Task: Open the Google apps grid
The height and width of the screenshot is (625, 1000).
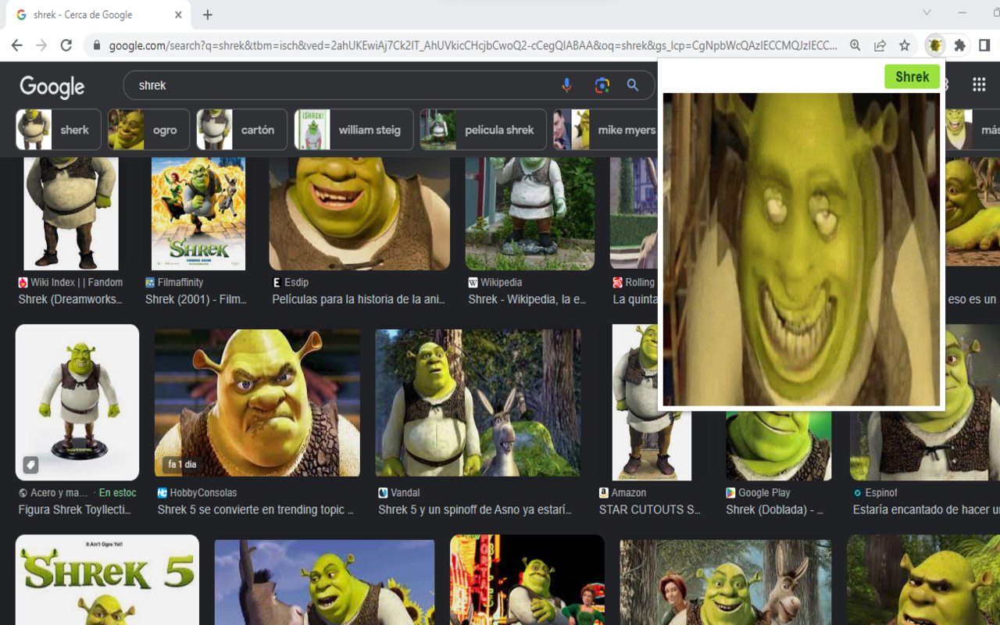Action: [x=979, y=84]
